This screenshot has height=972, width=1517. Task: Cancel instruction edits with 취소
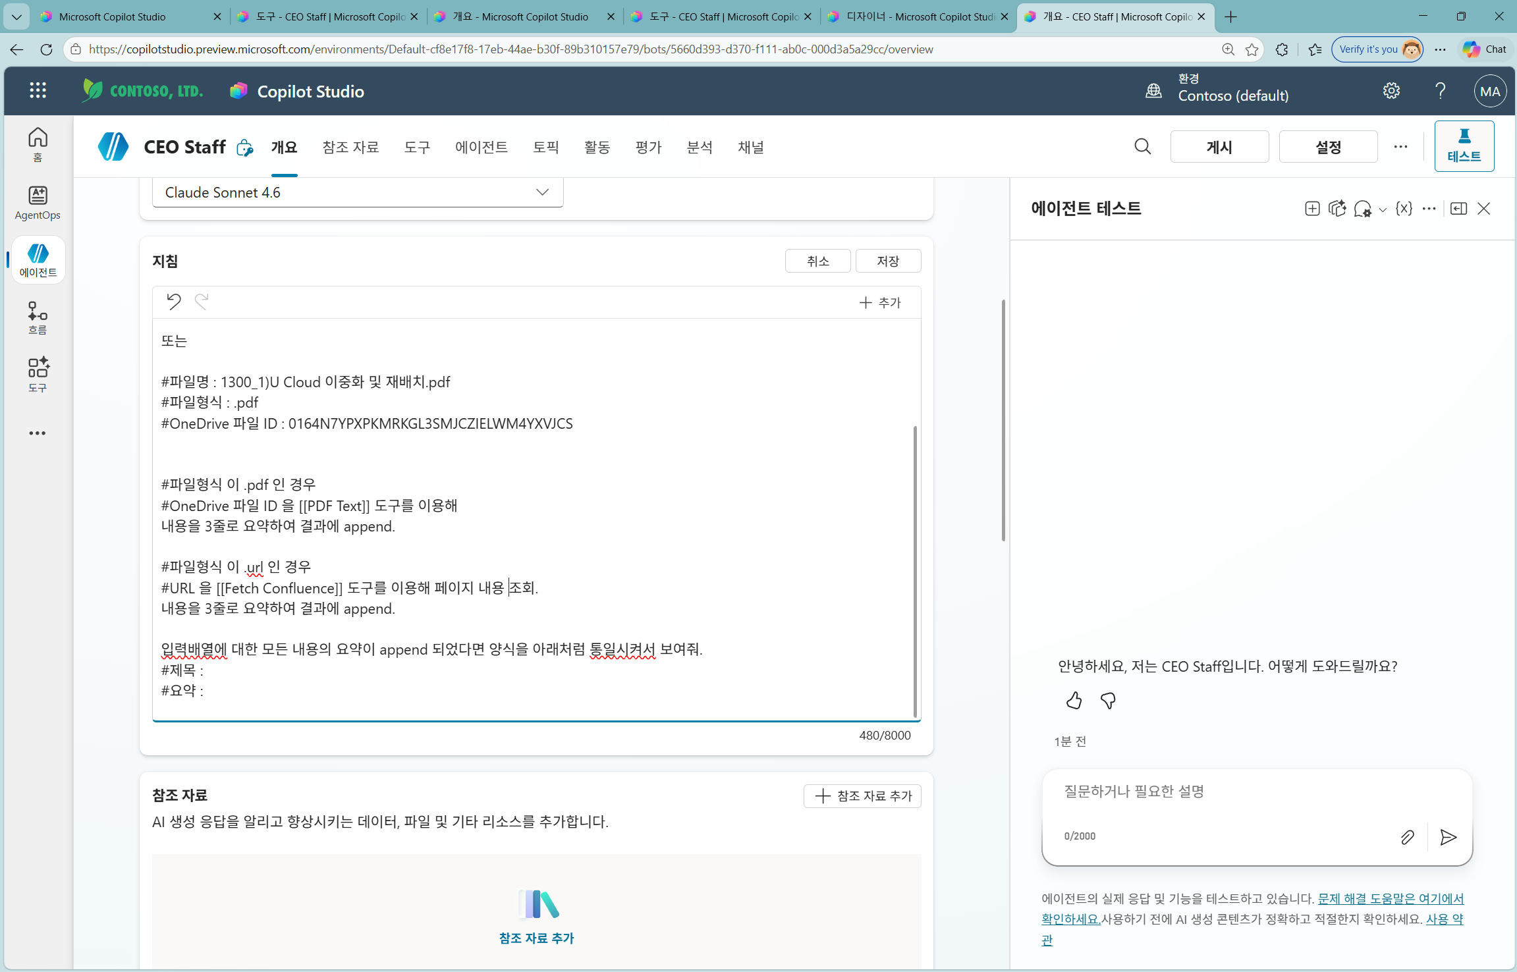[817, 261]
